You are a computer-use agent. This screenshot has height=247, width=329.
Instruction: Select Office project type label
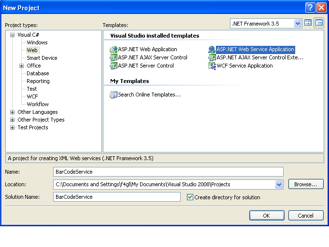point(34,66)
